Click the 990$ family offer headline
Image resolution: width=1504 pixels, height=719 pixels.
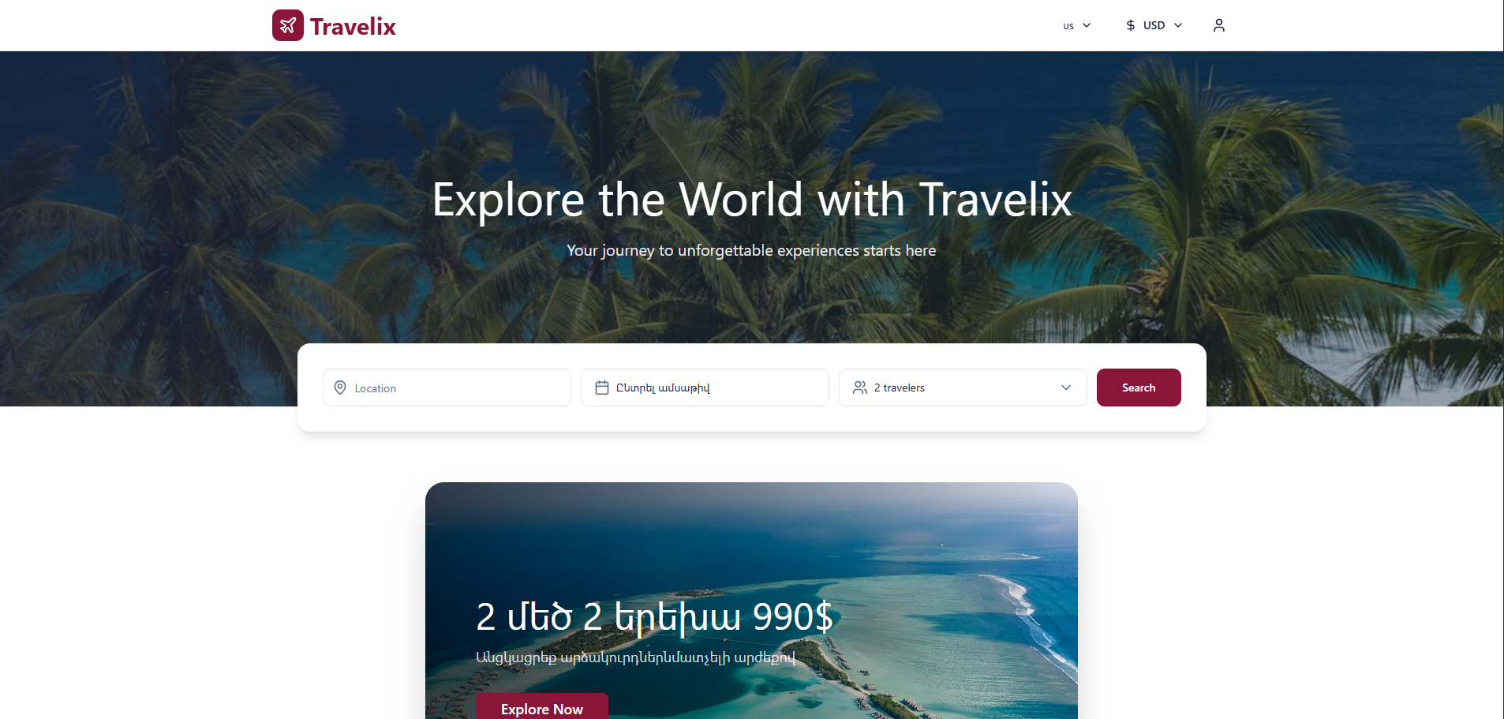coord(654,616)
